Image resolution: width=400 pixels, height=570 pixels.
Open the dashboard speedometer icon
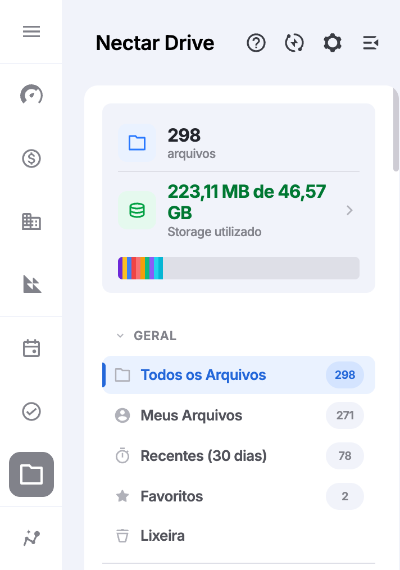pos(31,95)
